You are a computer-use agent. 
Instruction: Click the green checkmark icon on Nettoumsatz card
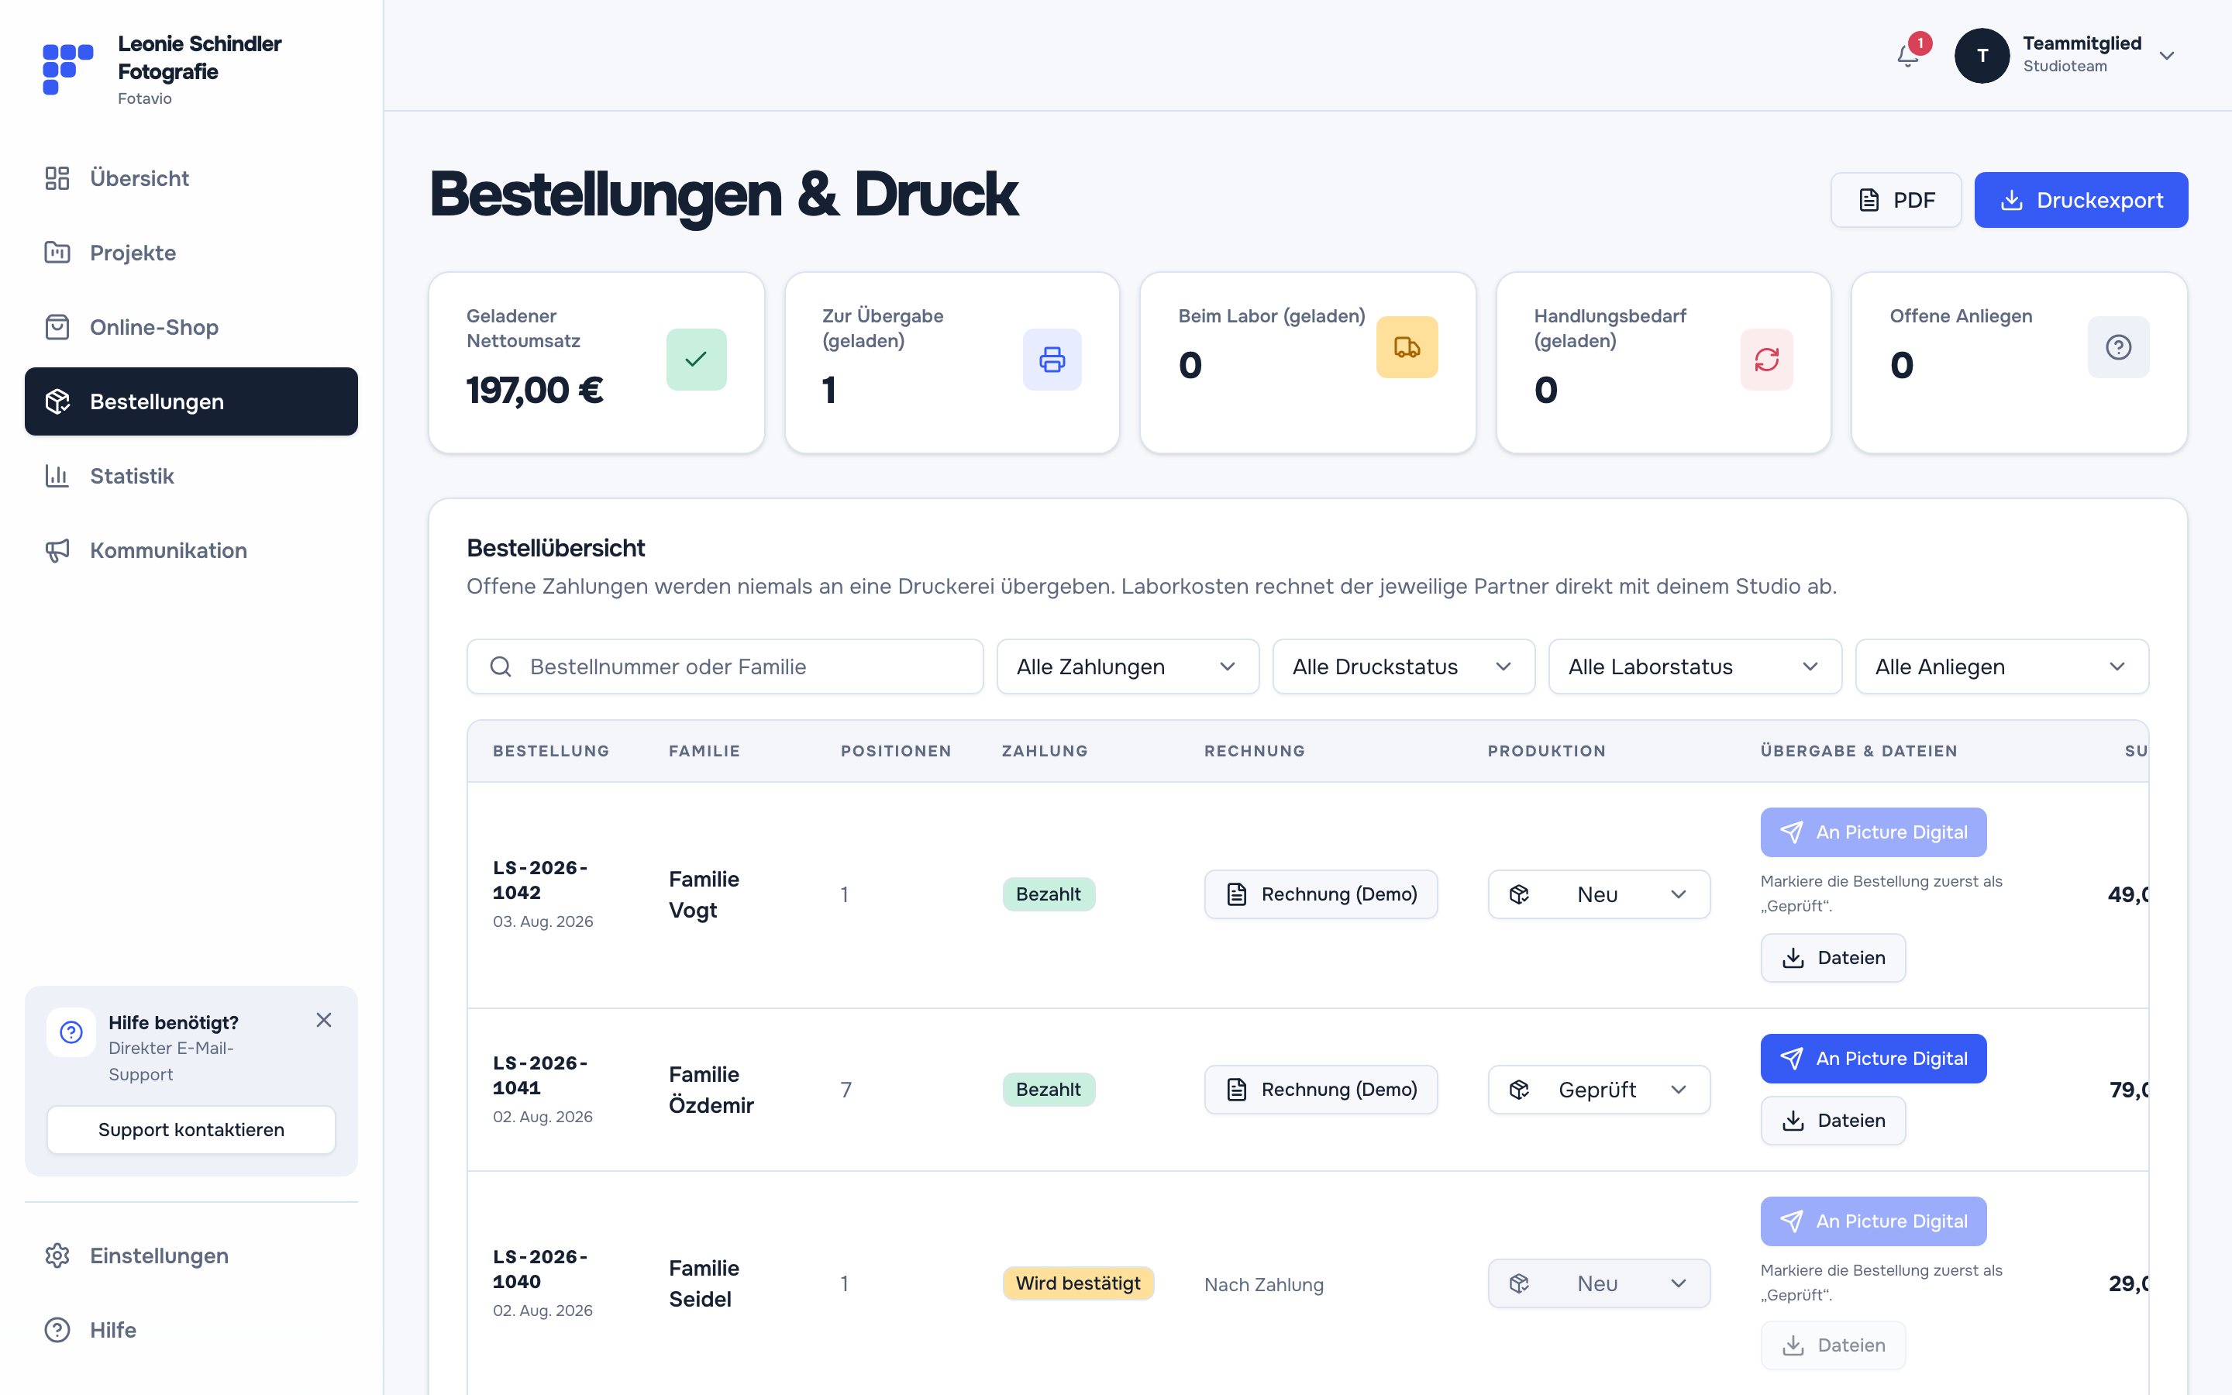(697, 359)
